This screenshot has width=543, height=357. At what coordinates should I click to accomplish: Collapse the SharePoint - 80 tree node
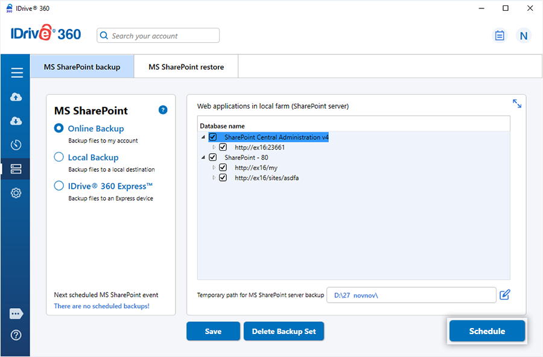tap(203, 157)
